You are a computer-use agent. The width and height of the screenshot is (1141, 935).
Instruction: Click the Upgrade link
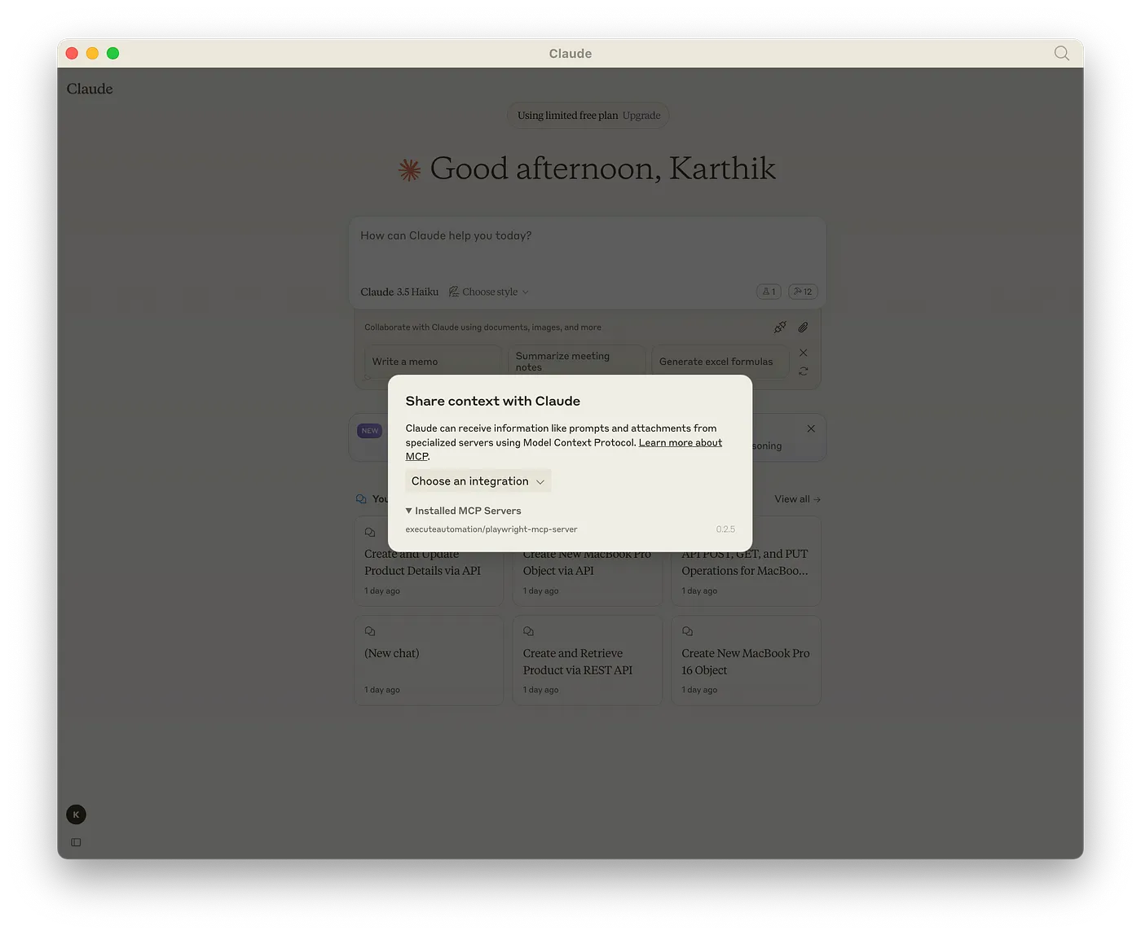641,116
